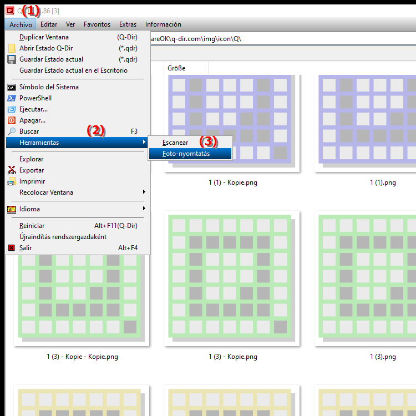Click the file name 1 (1).png
This screenshot has width=416, height=416.
tap(383, 182)
